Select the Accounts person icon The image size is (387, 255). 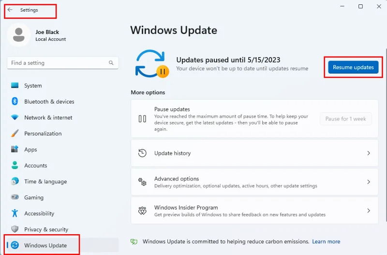[15, 165]
